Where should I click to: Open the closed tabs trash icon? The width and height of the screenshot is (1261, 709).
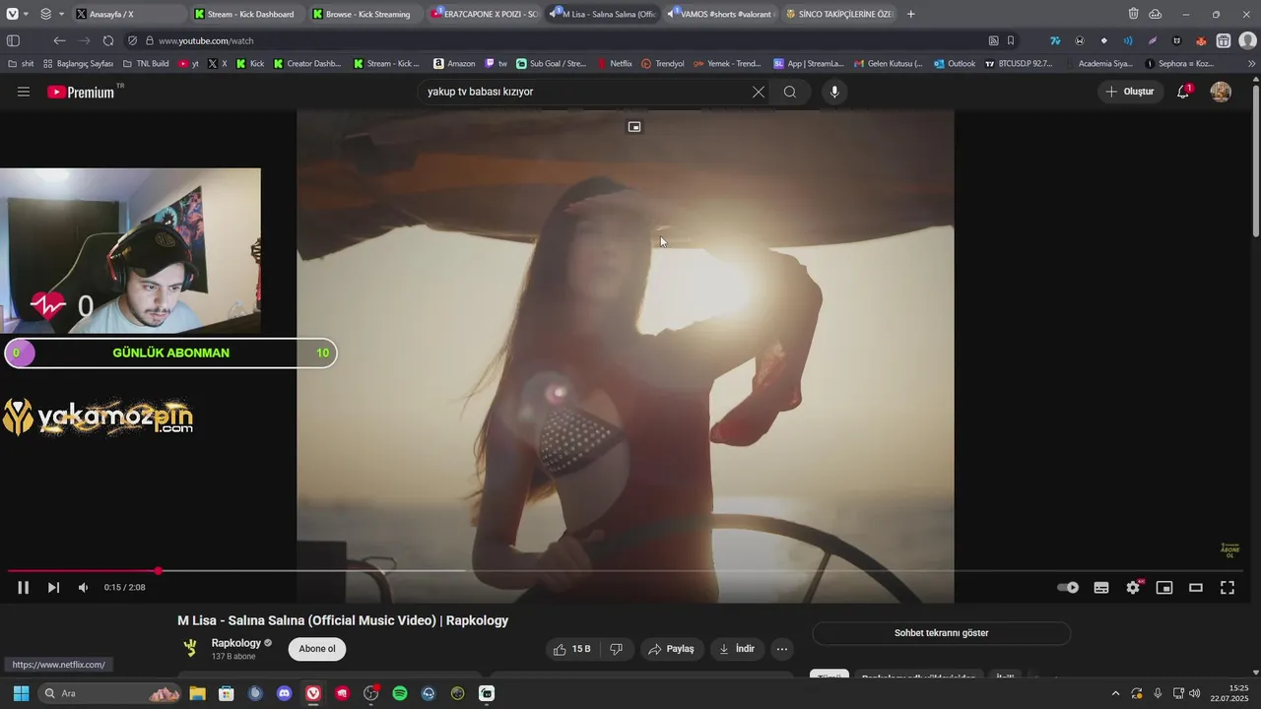(1133, 14)
